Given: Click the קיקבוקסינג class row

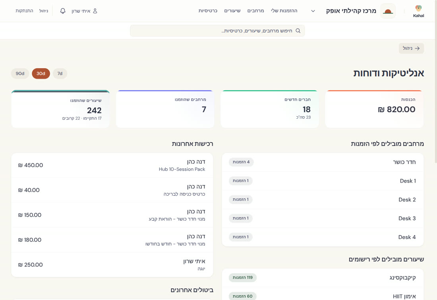Looking at the screenshot, I should 323,278.
